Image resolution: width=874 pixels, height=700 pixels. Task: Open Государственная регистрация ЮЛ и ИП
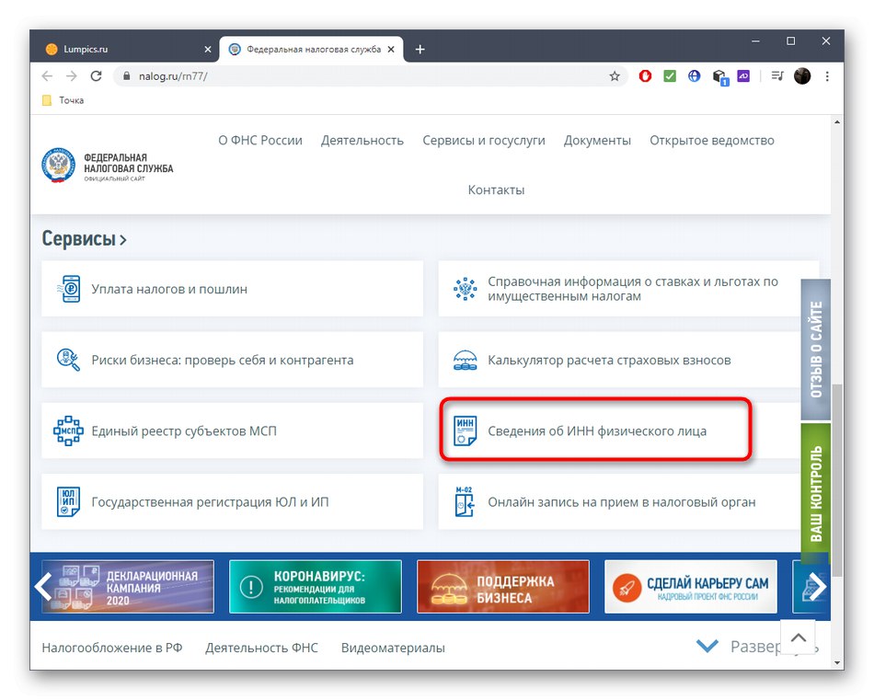(233, 501)
